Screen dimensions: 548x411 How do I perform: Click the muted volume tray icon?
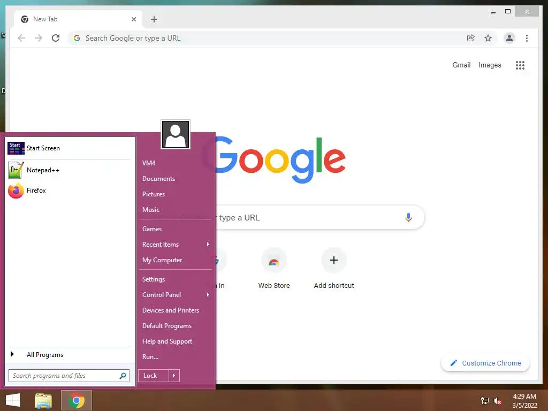coord(498,401)
